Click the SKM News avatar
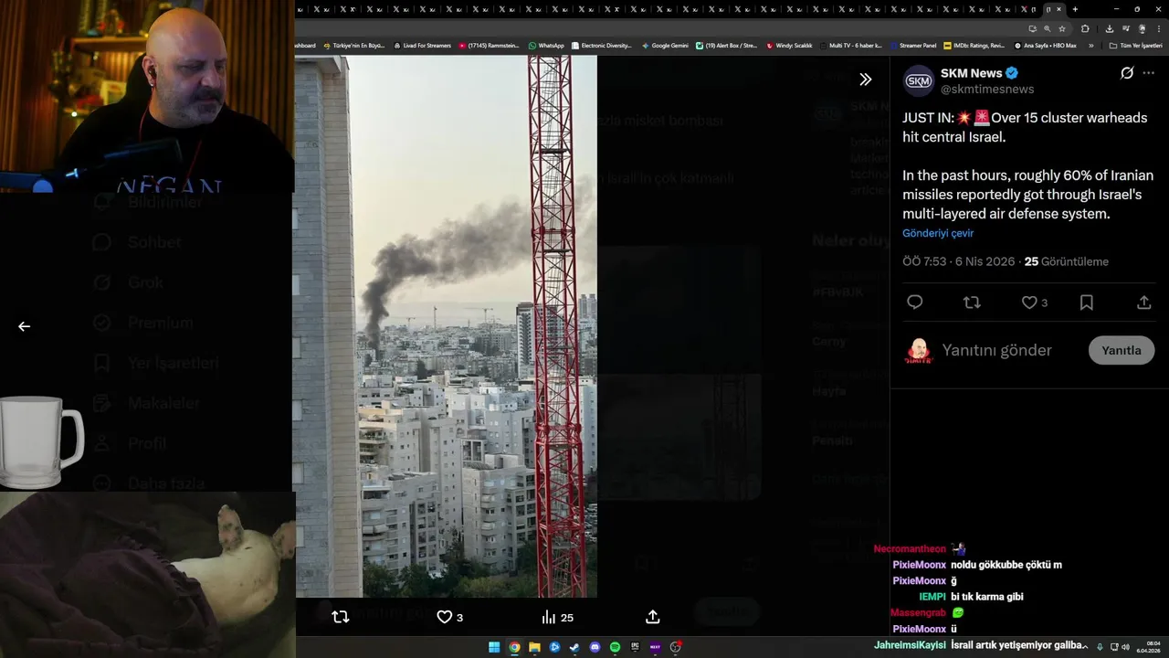 (919, 80)
